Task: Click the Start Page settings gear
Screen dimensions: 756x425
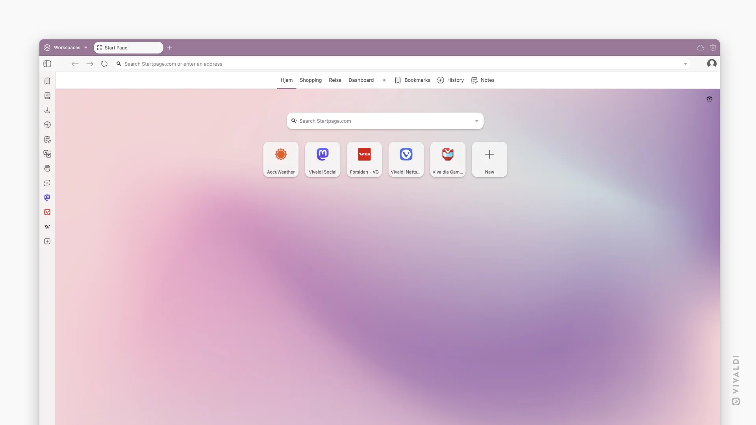Action: pyautogui.click(x=709, y=99)
